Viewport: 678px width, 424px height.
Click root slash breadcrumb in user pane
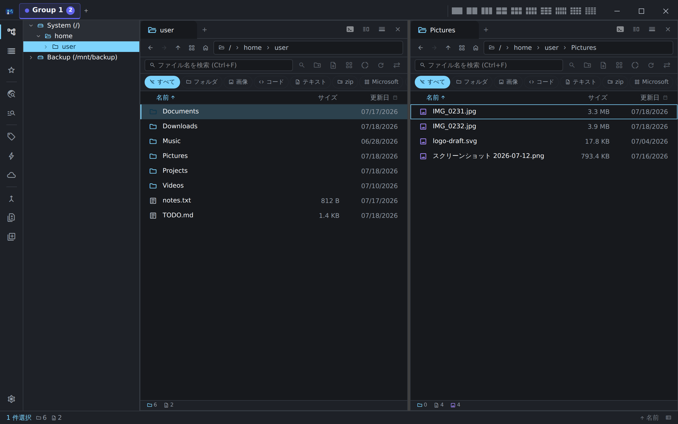230,48
